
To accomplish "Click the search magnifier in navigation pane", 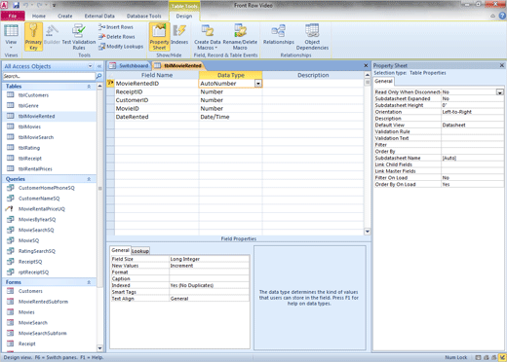I will click(98, 76).
